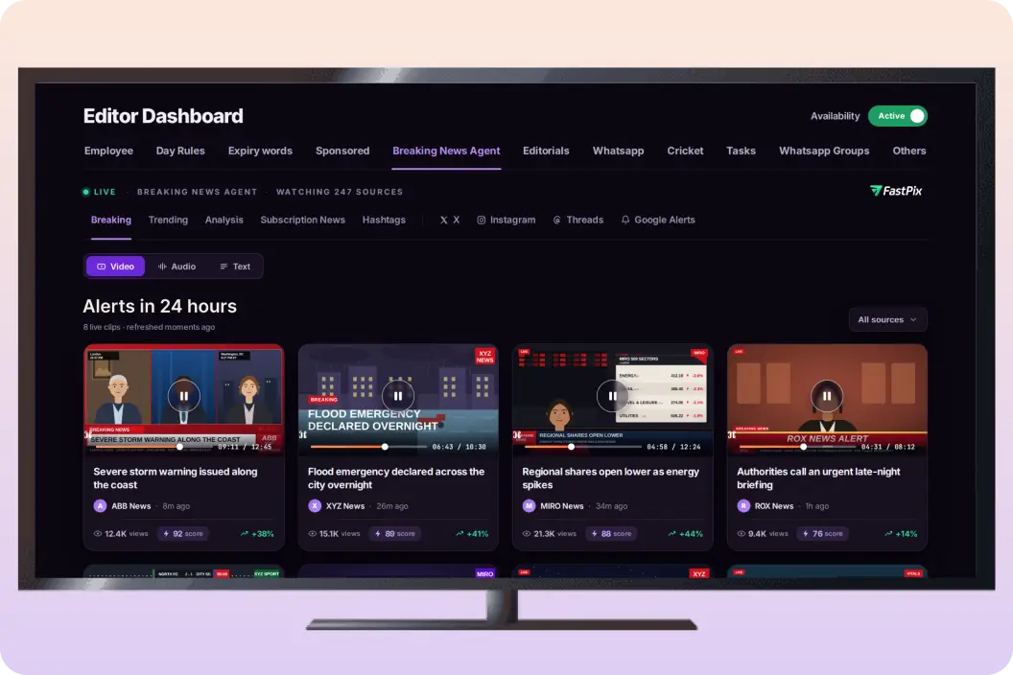Seek the ABB News video progress bar

(x=153, y=447)
